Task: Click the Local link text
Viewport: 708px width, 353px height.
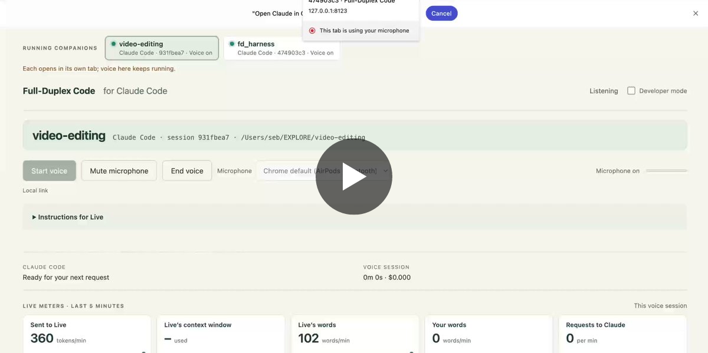Action: (35, 190)
